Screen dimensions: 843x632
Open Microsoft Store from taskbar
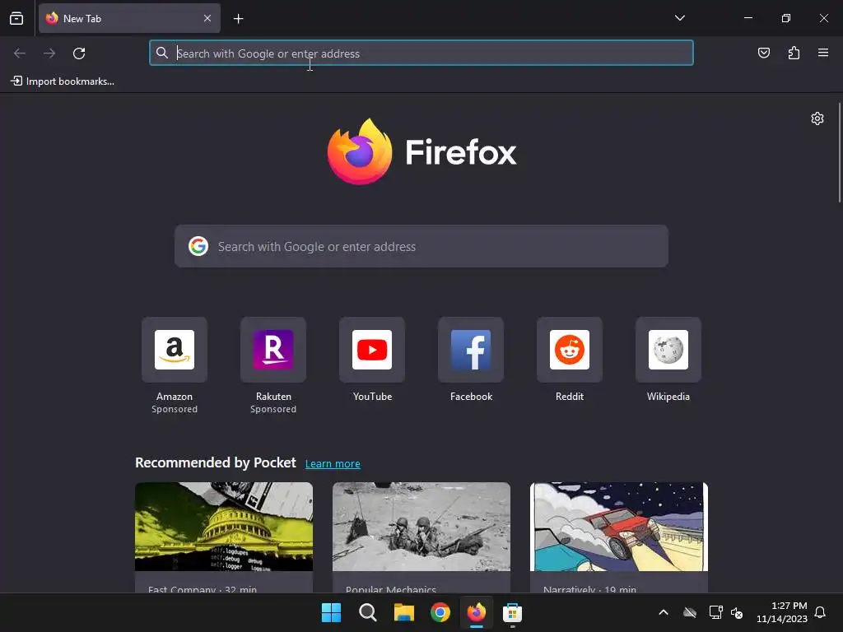pos(512,612)
